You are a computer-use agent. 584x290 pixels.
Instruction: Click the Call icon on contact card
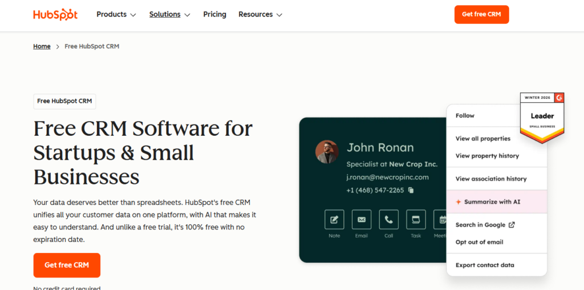click(389, 220)
